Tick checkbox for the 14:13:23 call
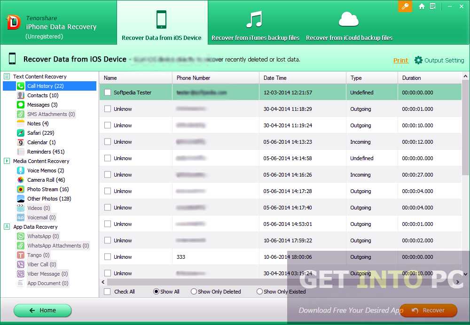Screen dimensions: 470x325 tap(108, 142)
